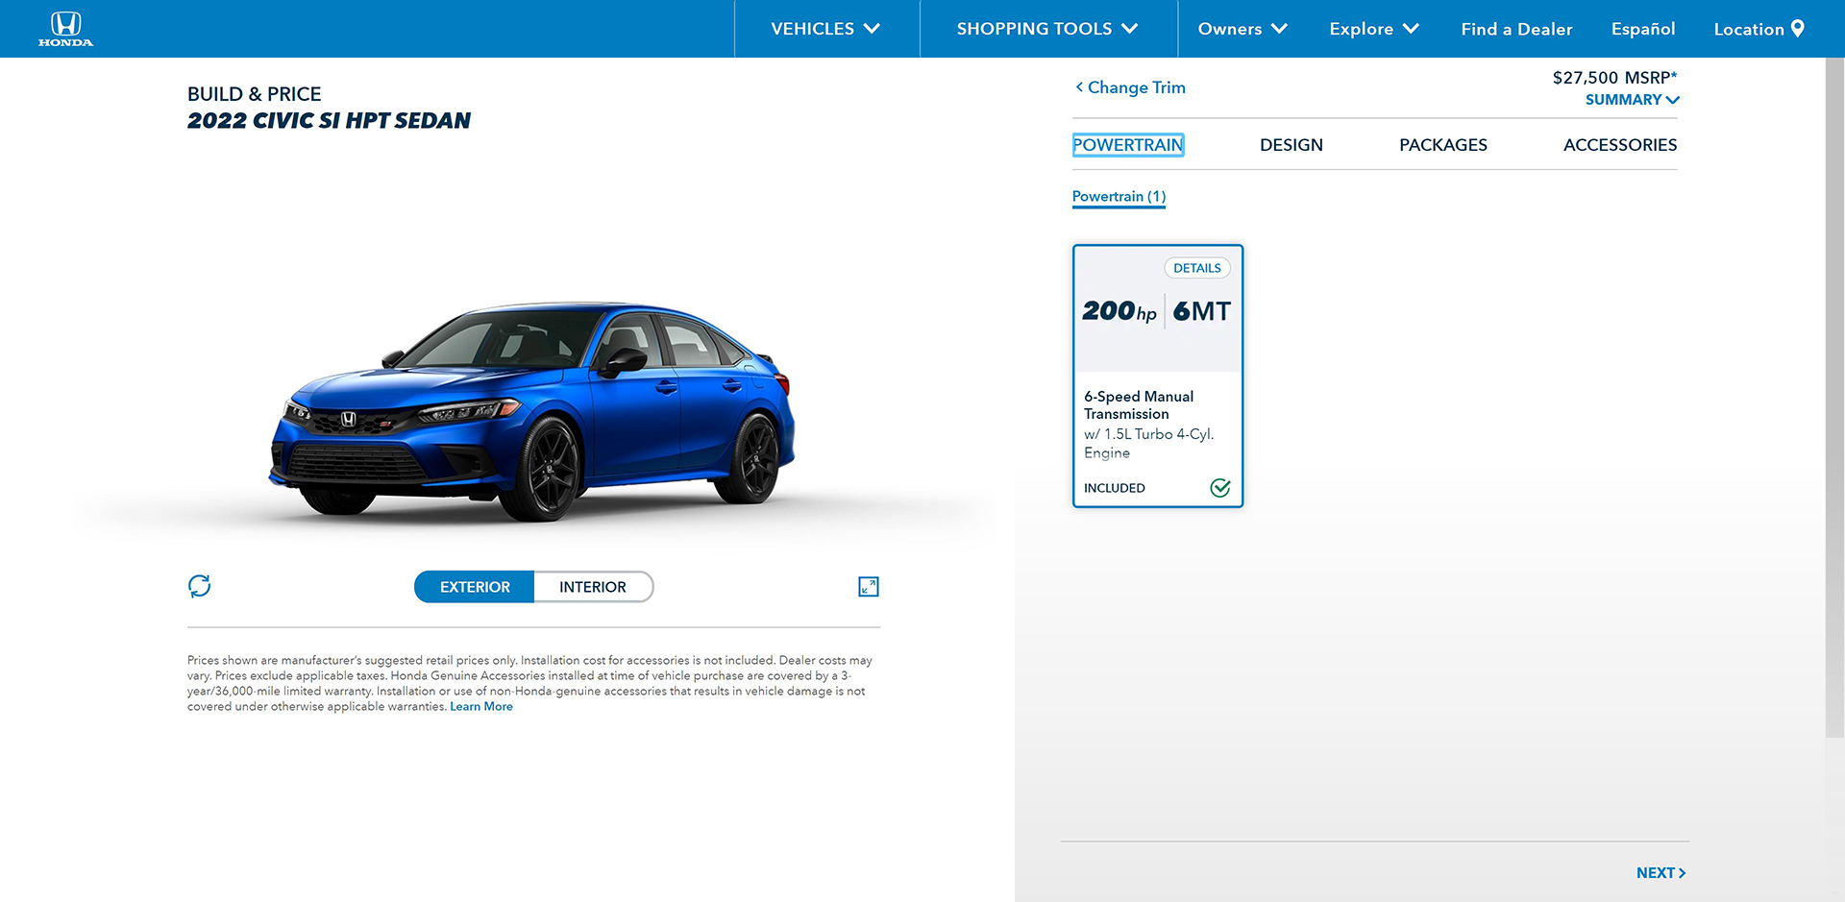This screenshot has width=1845, height=902.
Task: Open the Shopping Tools dropdown
Action: [x=1047, y=29]
